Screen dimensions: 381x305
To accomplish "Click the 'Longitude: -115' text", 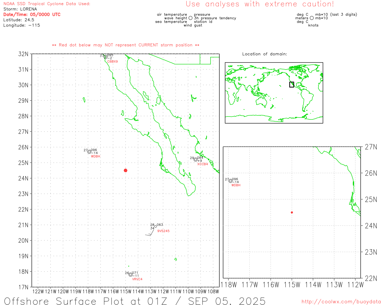I will coord(22,25).
